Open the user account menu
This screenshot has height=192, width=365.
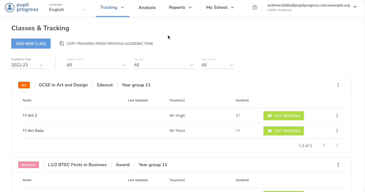pos(355,7)
